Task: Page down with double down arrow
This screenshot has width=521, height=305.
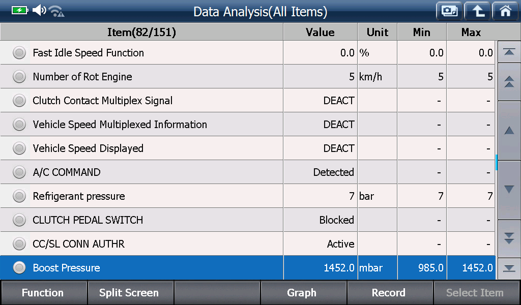Action: [509, 238]
